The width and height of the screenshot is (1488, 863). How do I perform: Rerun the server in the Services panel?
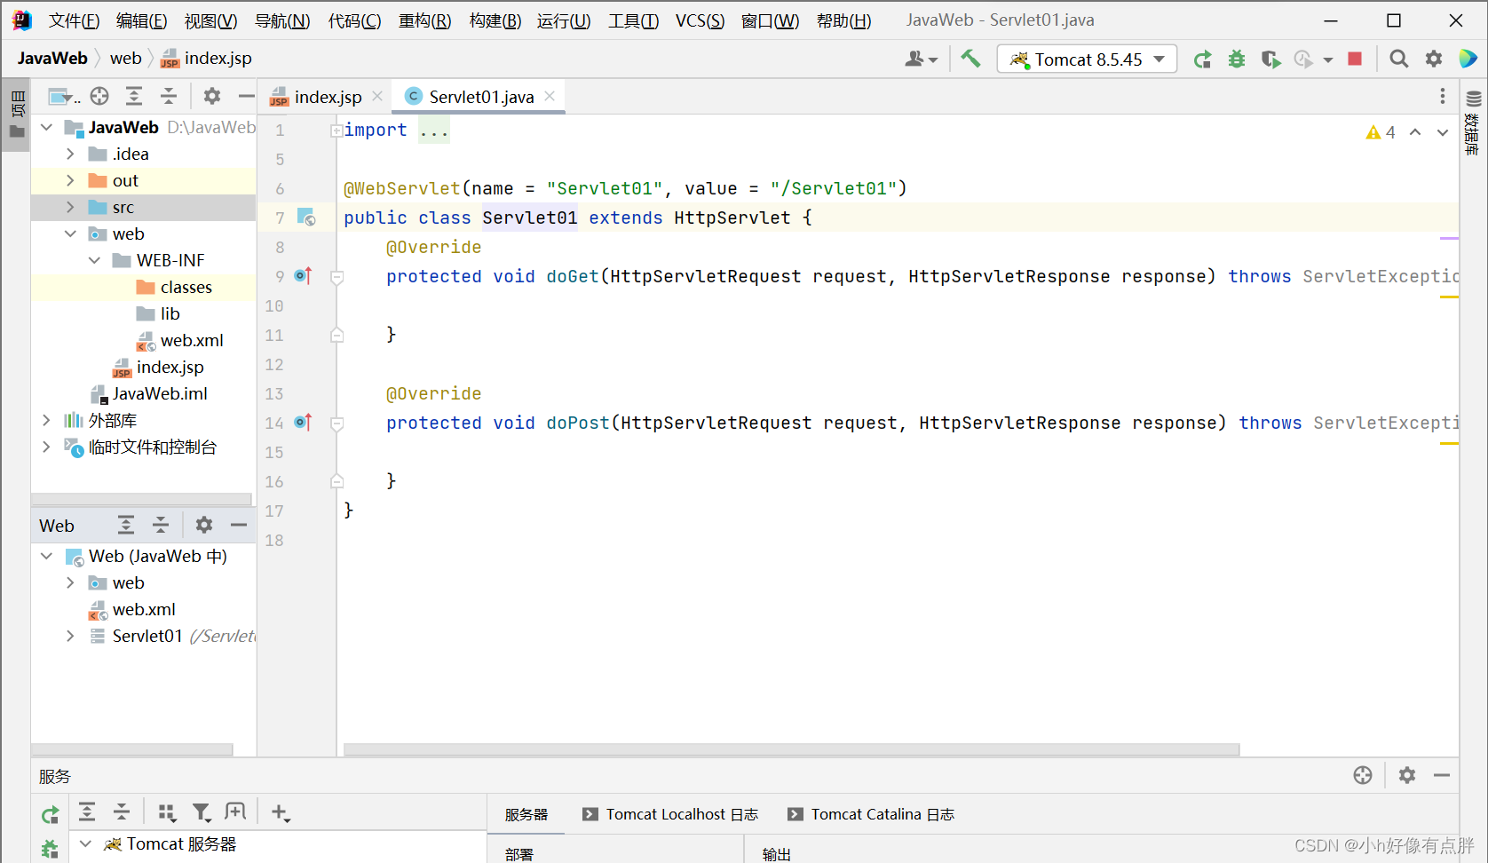[x=50, y=813]
